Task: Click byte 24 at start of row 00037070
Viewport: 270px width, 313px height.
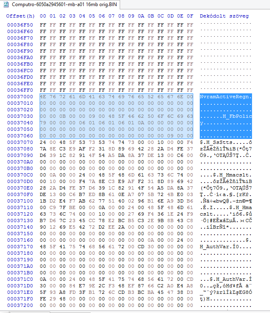Action: pyautogui.click(x=43, y=142)
